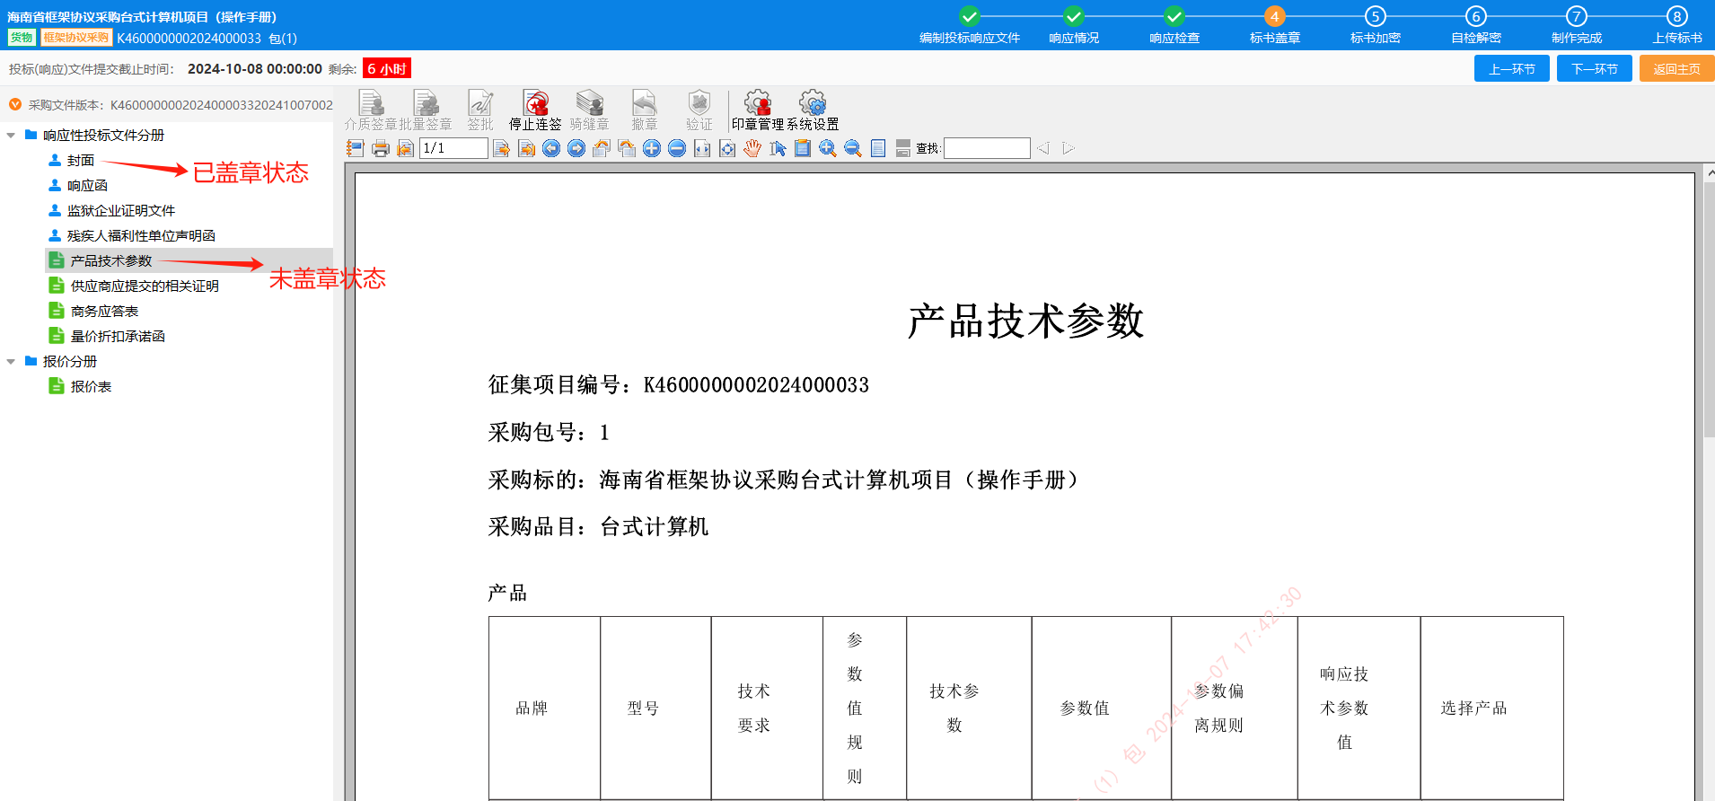This screenshot has height=801, width=1715.
Task: Go to step 7 制作完成
Action: pos(1577,25)
